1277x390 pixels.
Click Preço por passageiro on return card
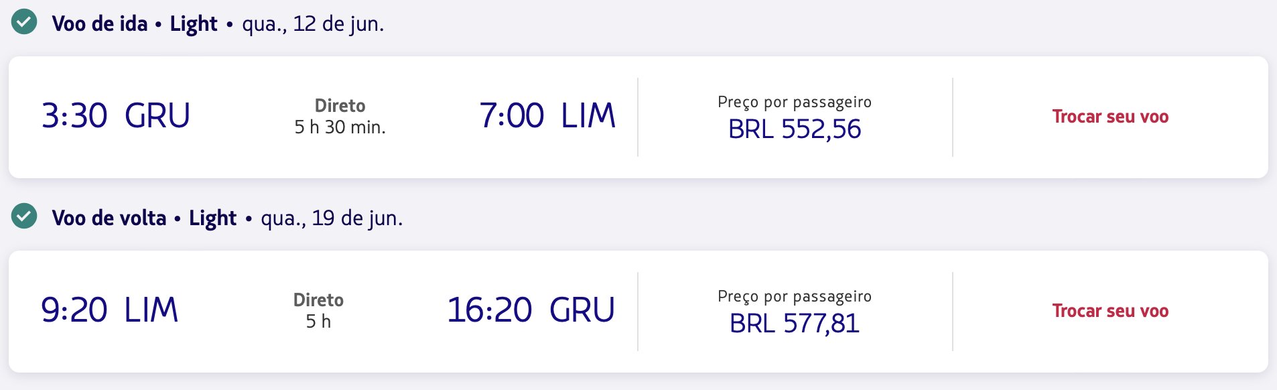pos(795,296)
